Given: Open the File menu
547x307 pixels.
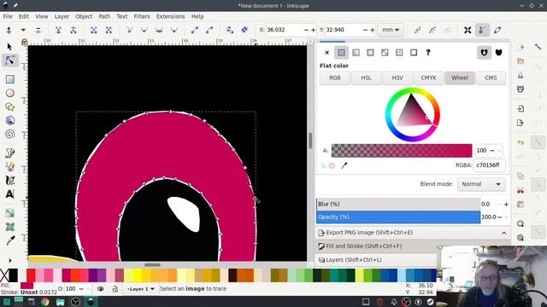Looking at the screenshot, I should [x=8, y=16].
